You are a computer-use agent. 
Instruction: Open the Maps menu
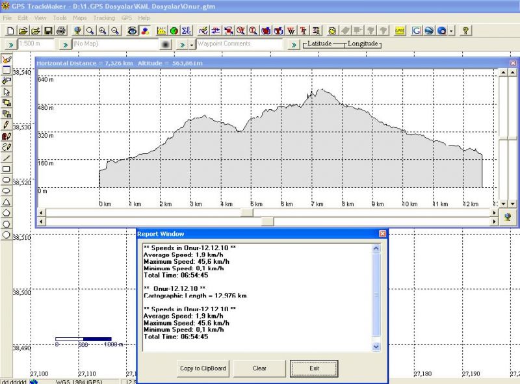click(x=79, y=18)
